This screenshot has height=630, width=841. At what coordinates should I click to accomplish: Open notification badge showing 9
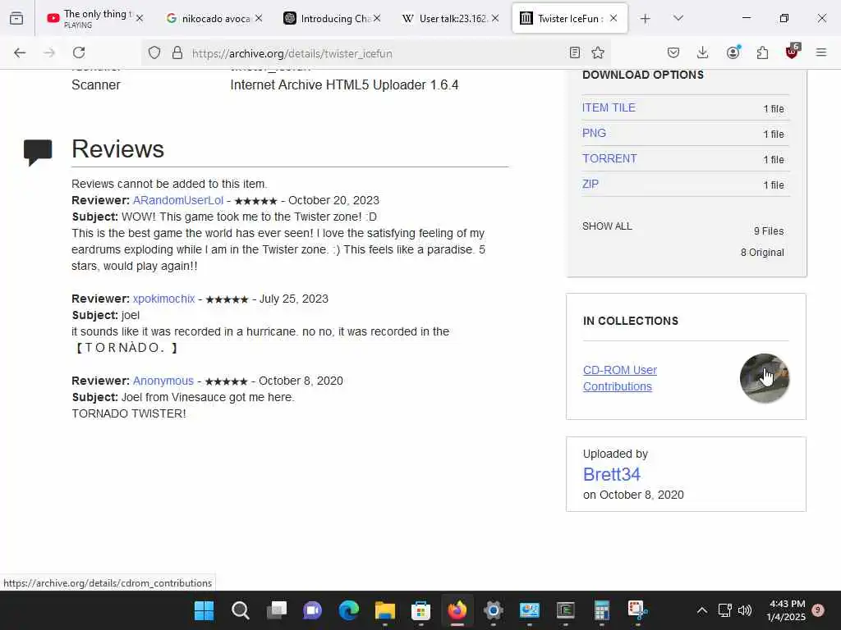click(818, 610)
